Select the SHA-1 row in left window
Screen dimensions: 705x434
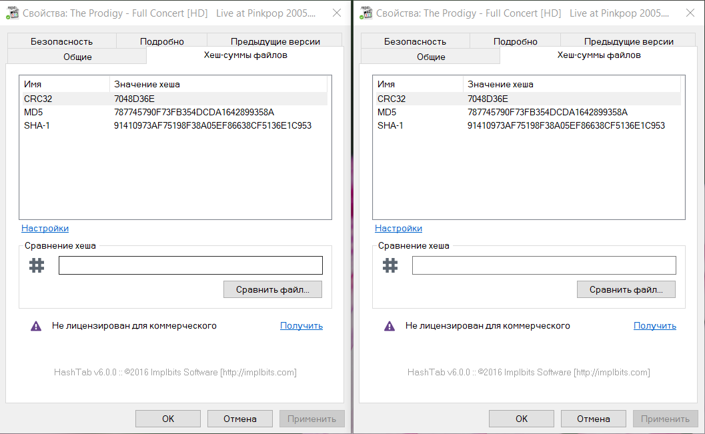175,125
